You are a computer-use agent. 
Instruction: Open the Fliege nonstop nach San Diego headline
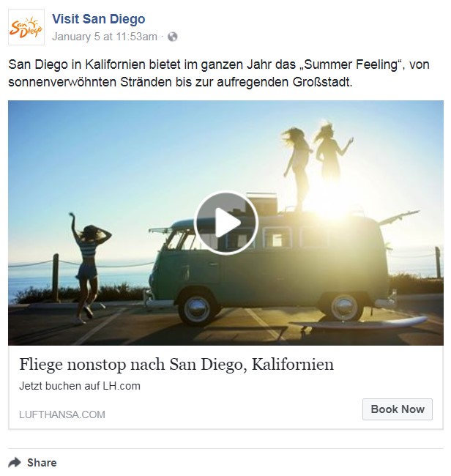point(176,364)
